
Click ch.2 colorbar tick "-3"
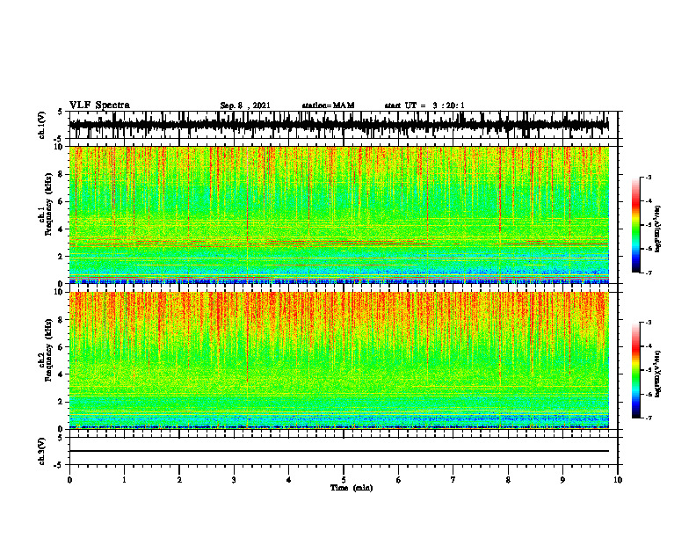click(x=649, y=323)
